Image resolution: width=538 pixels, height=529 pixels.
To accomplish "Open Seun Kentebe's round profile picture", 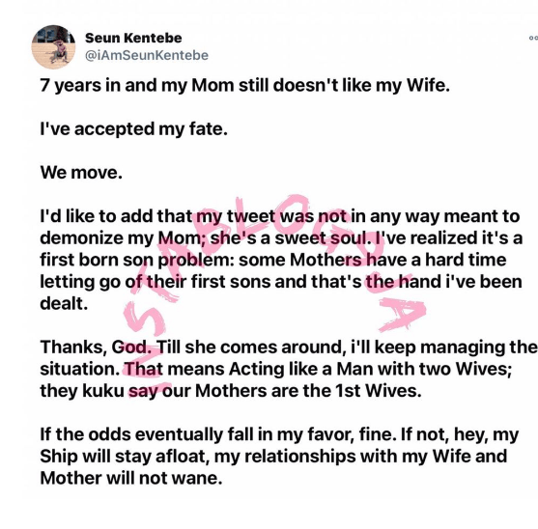I will [53, 46].
